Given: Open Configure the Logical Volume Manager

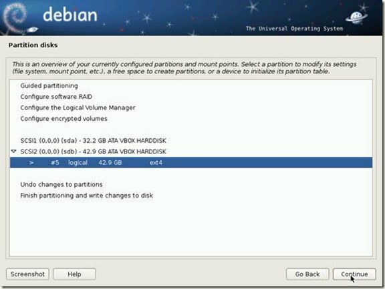Looking at the screenshot, I should click(78, 108).
